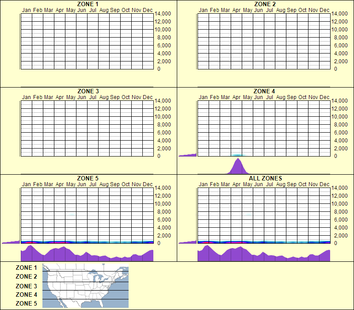Click the 14,000 axis value on All Zones chart
This screenshot has width=354, height=310.
(x=340, y=188)
